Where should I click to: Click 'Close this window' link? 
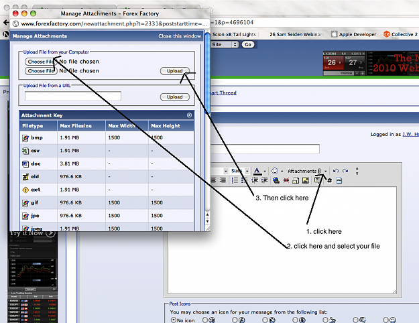[180, 36]
